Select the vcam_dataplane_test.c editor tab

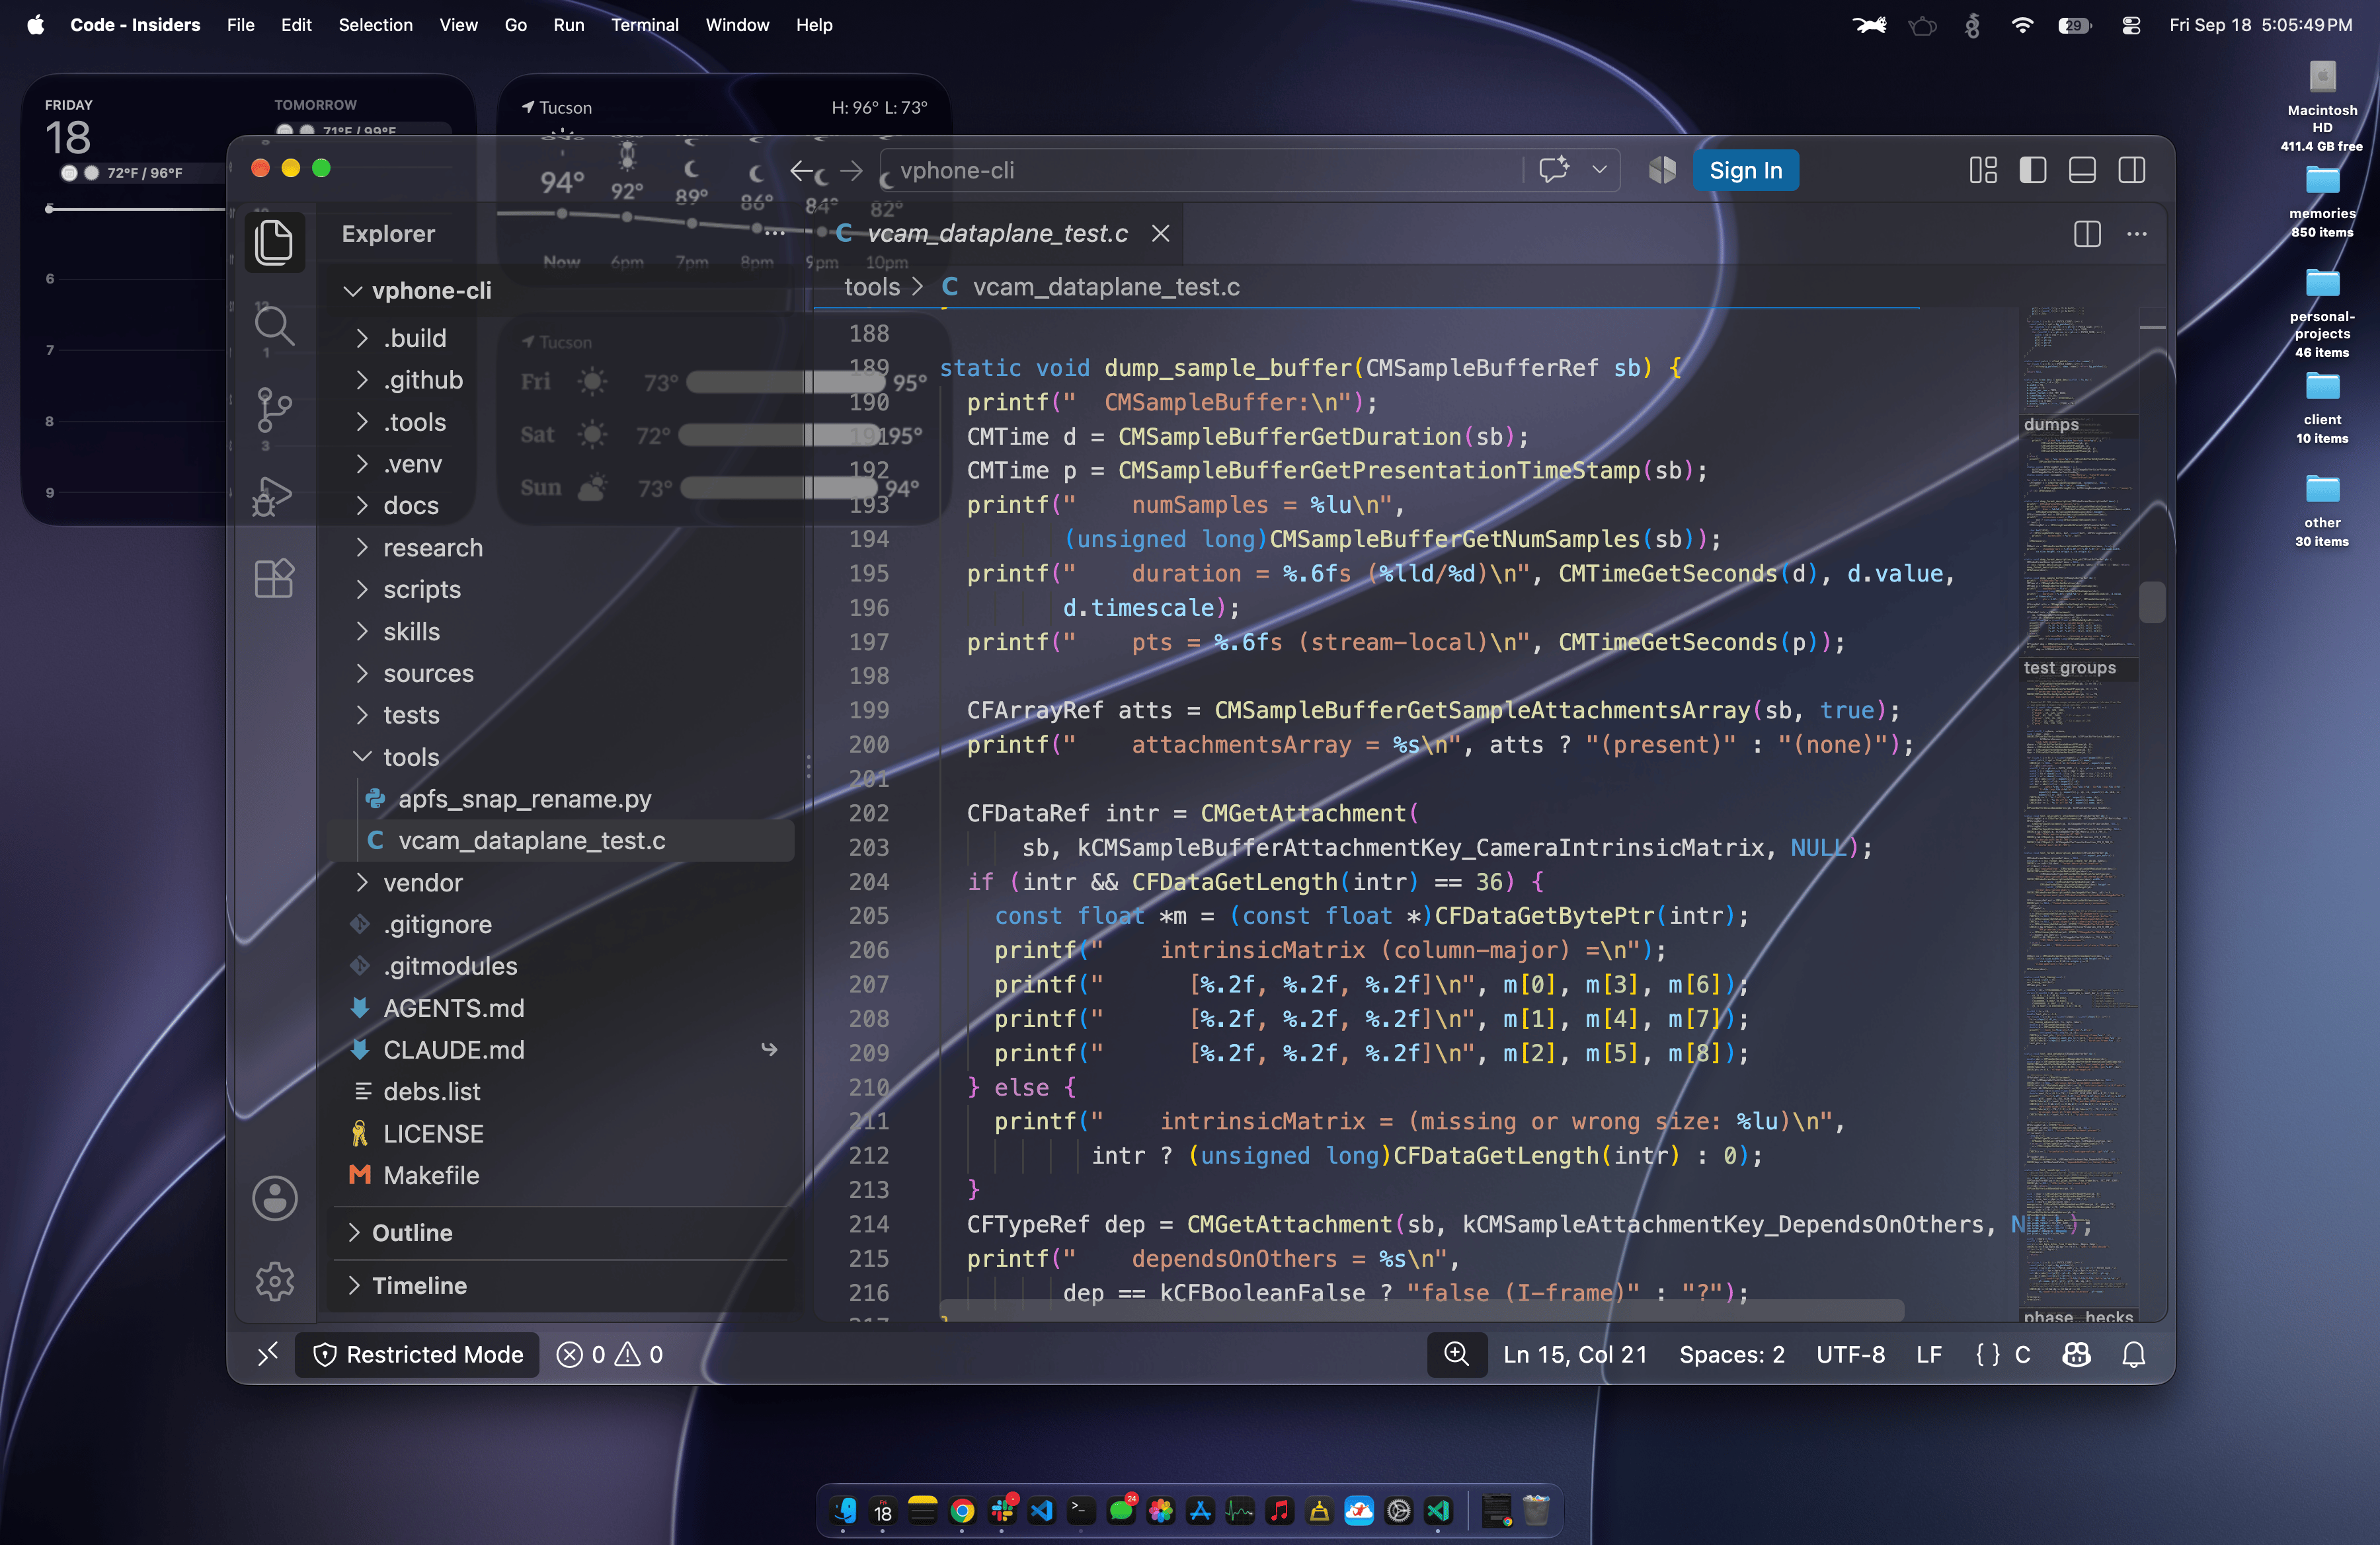click(x=998, y=234)
